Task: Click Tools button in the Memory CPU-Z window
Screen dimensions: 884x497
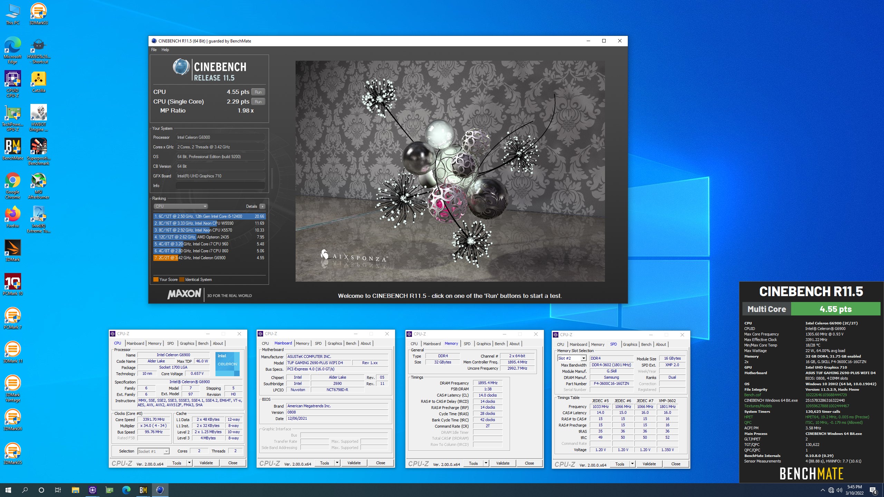Action: [x=473, y=463]
